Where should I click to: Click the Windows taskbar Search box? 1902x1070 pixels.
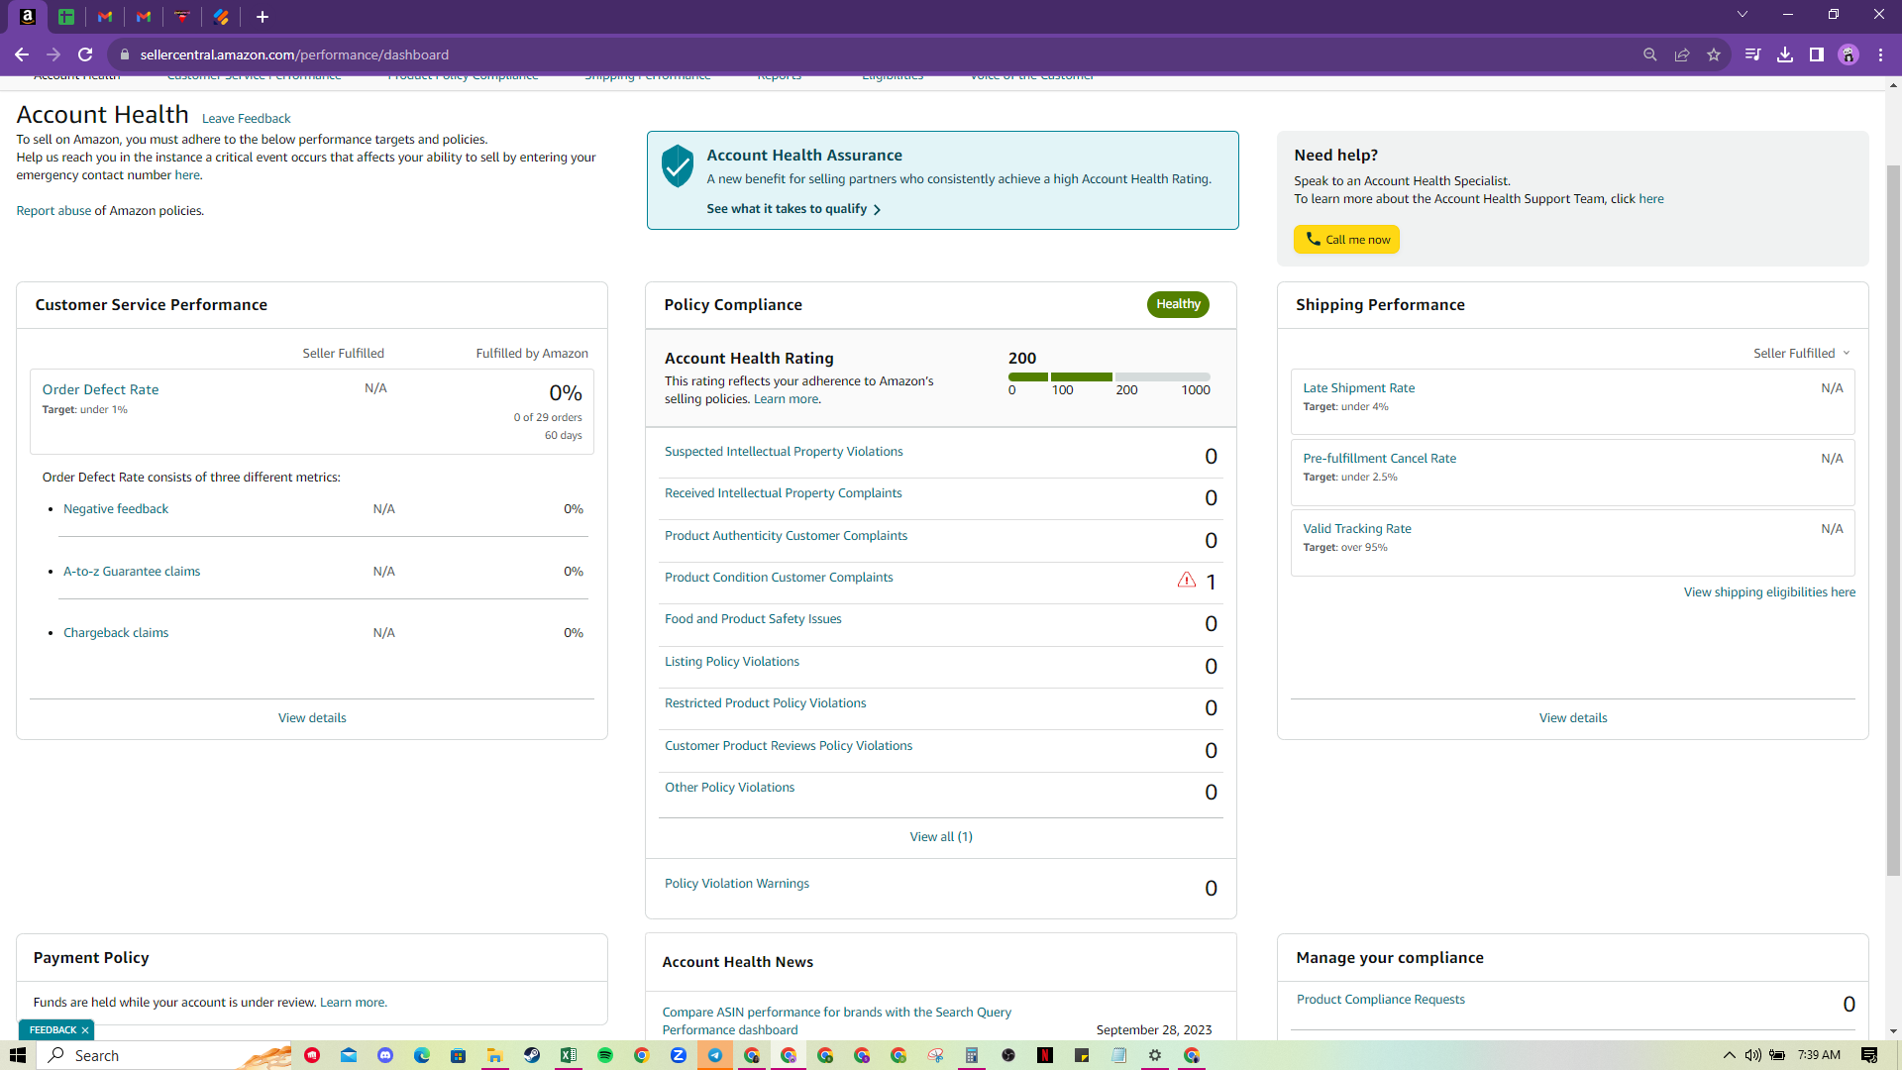coord(163,1055)
